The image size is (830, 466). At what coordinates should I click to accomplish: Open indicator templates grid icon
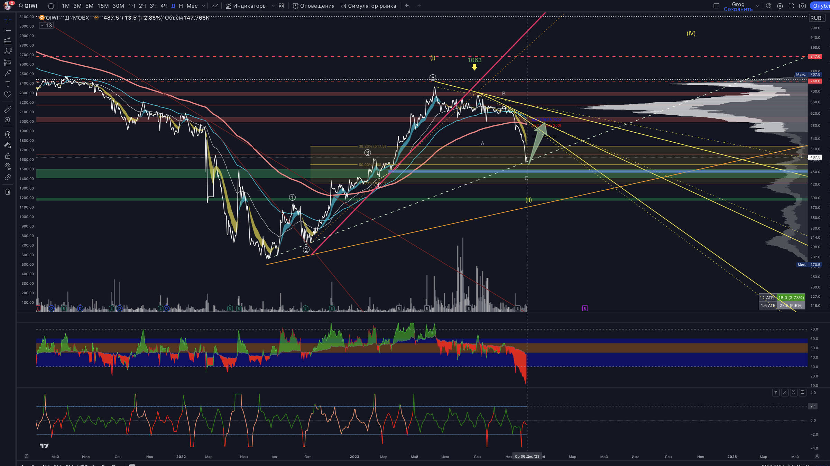tap(282, 6)
